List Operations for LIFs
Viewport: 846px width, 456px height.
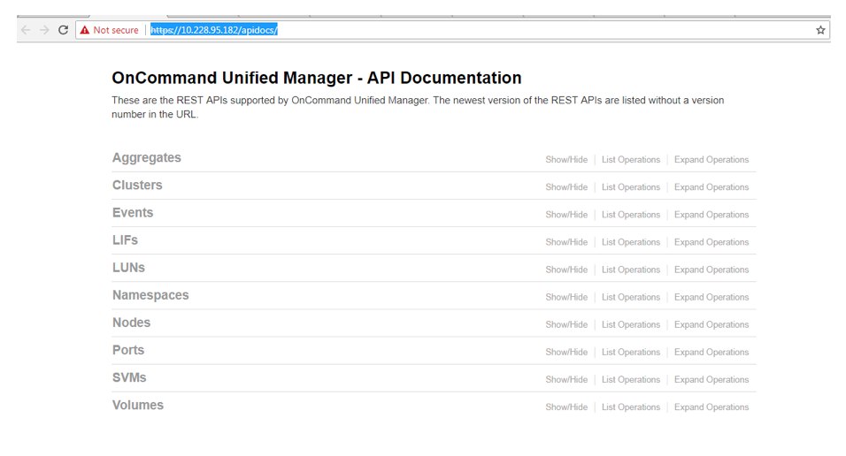pos(631,242)
